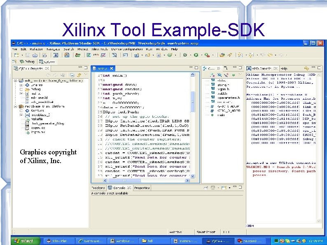The width and height of the screenshot is (327, 245).
Task: Click scroll down arrow in code editor
Action: tap(192, 176)
